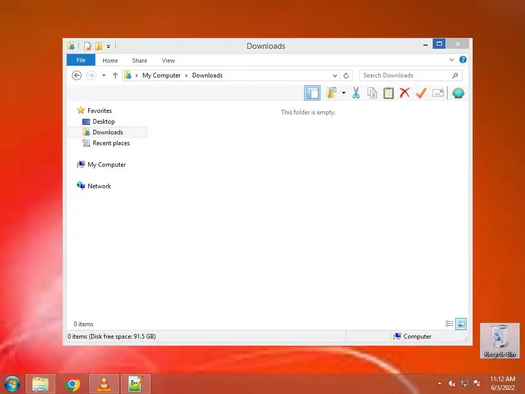Refresh the Downloads folder

[x=346, y=76]
